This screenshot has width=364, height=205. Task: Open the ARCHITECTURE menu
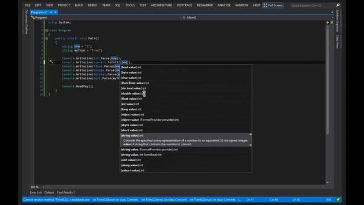162,5
